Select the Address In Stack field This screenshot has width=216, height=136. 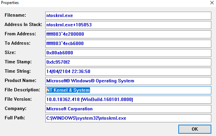[x=128, y=25]
